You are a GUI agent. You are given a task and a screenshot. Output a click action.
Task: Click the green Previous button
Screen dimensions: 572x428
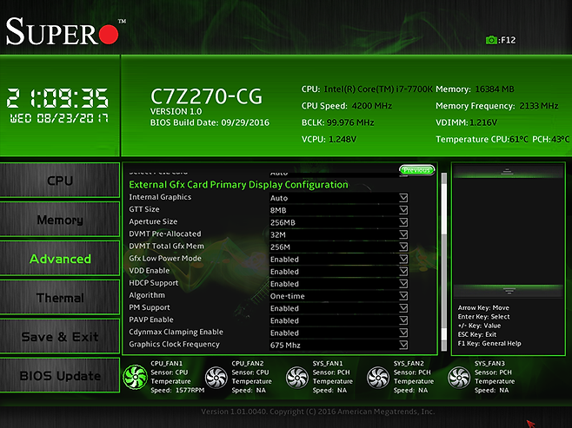point(416,170)
